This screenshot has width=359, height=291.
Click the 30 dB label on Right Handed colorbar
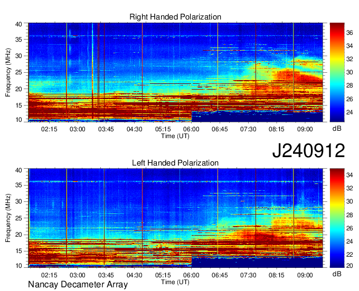point(349,72)
